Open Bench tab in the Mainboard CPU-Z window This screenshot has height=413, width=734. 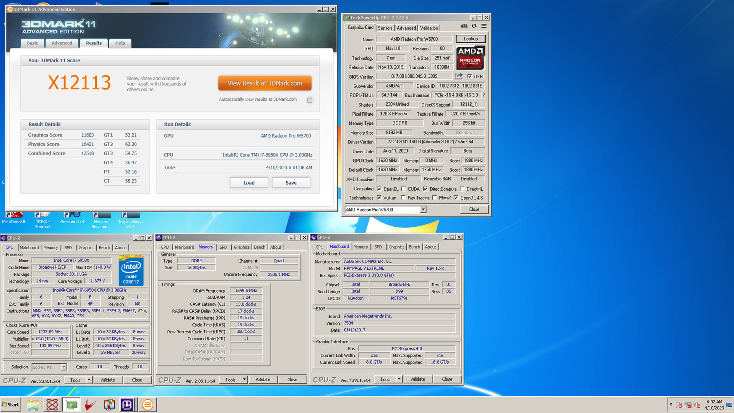pyautogui.click(x=414, y=247)
